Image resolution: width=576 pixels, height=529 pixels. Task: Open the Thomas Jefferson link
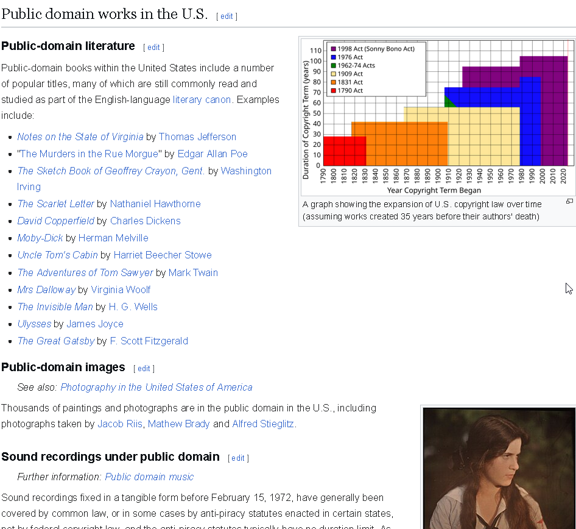[197, 137]
